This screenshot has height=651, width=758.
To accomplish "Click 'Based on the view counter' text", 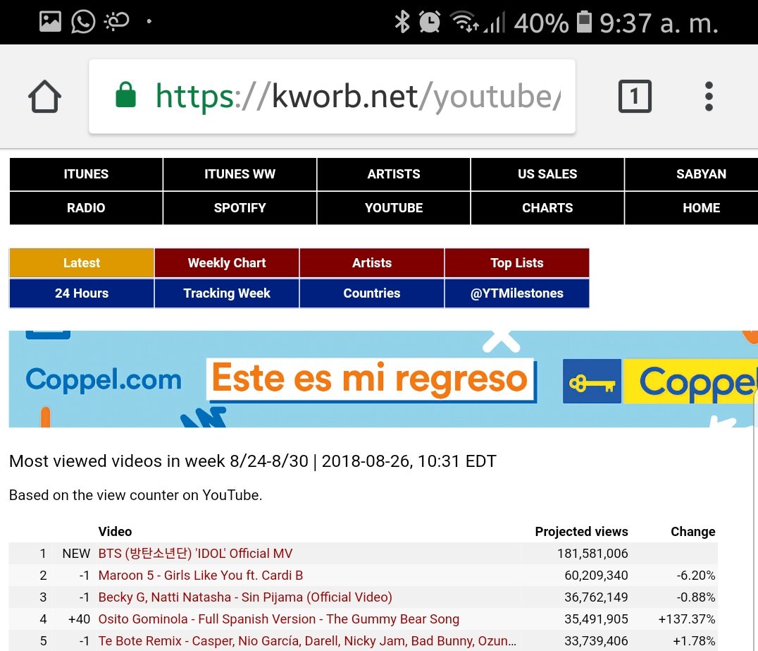I will [135, 494].
